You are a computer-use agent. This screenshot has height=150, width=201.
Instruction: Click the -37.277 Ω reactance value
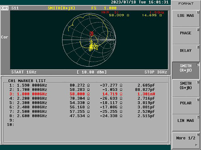(111, 85)
